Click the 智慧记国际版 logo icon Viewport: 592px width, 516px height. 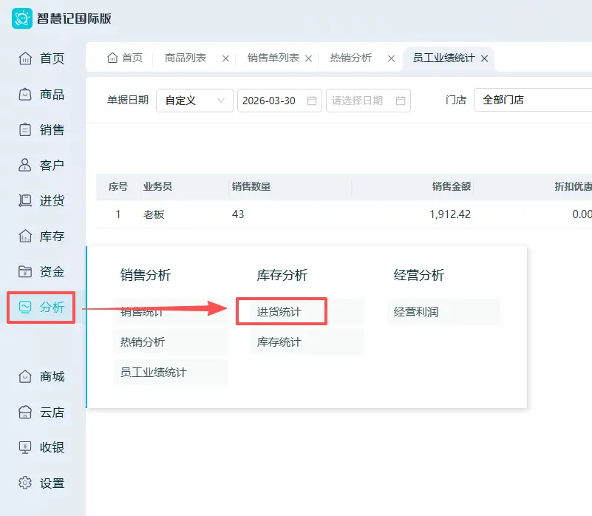(22, 18)
